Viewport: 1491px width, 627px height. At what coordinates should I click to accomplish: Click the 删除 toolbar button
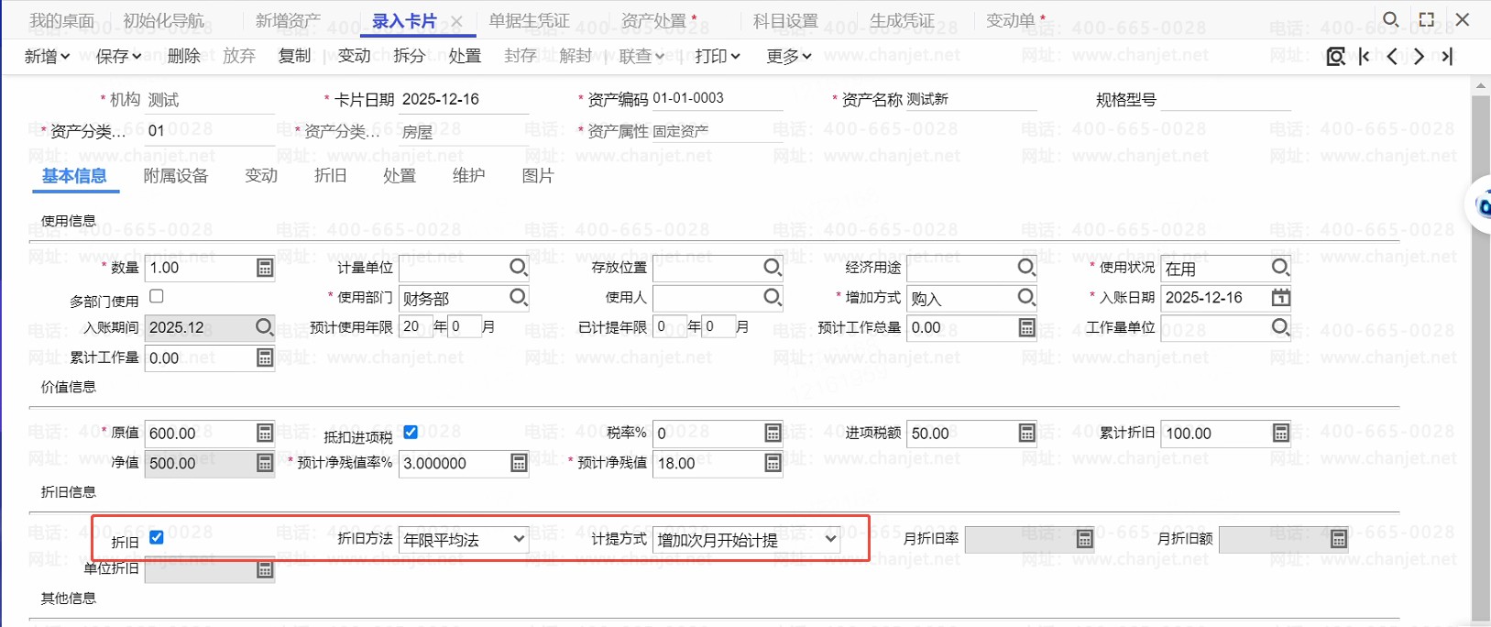coord(183,57)
